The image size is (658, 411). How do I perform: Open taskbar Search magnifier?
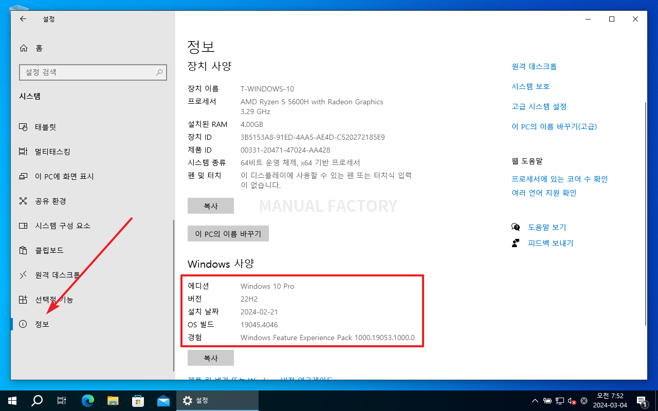coord(37,401)
